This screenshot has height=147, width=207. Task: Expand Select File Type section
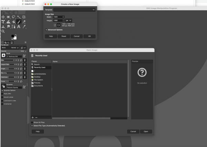(x=32, y=126)
